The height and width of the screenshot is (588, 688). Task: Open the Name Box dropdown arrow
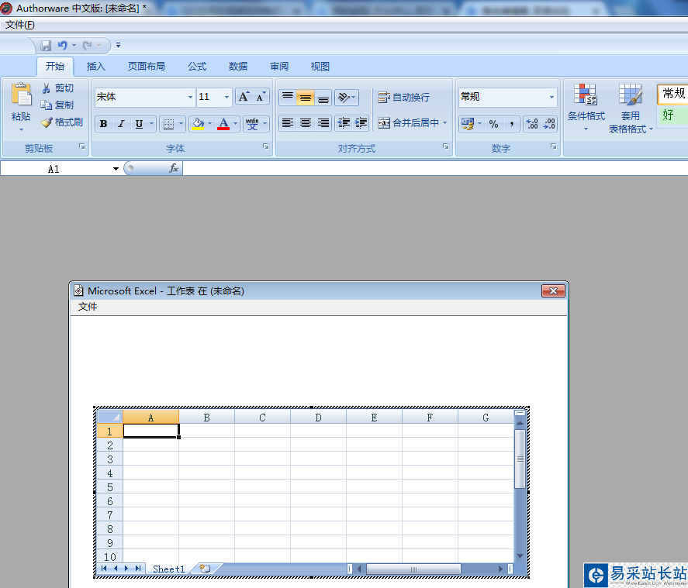coord(116,169)
